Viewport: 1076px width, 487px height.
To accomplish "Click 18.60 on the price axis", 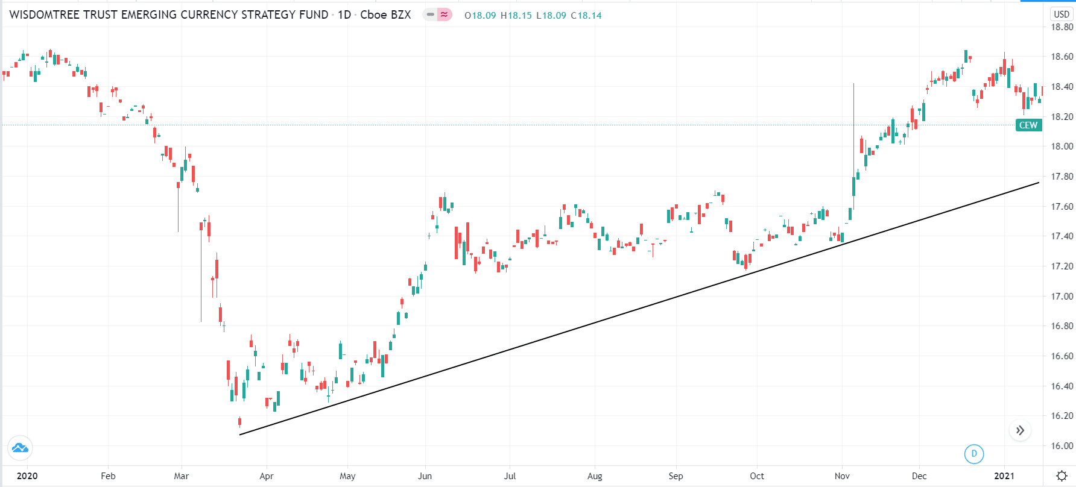I will pyautogui.click(x=1062, y=57).
